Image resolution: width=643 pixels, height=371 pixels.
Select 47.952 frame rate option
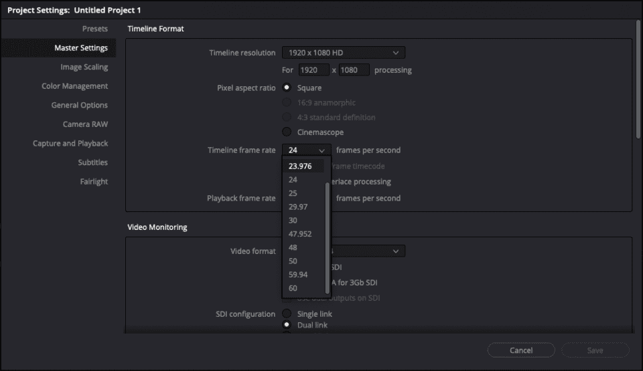[x=304, y=234]
